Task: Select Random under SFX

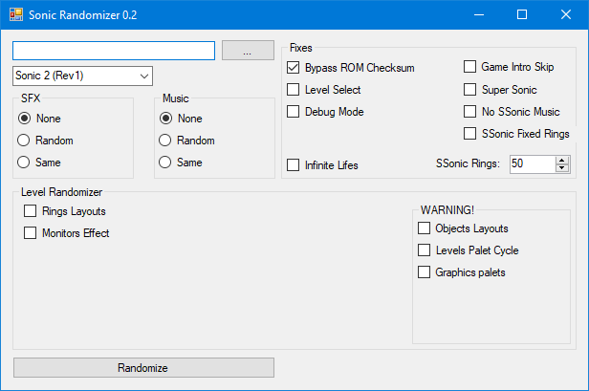Action: pyautogui.click(x=24, y=141)
